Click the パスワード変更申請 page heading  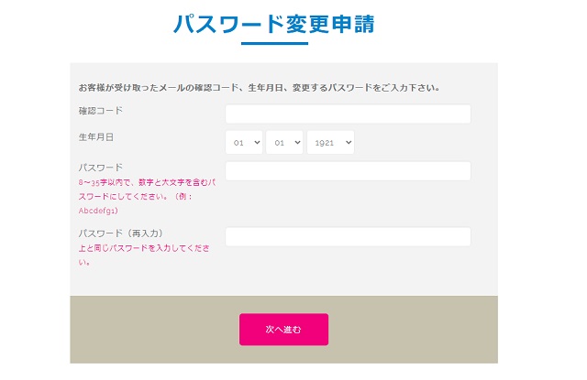click(273, 23)
